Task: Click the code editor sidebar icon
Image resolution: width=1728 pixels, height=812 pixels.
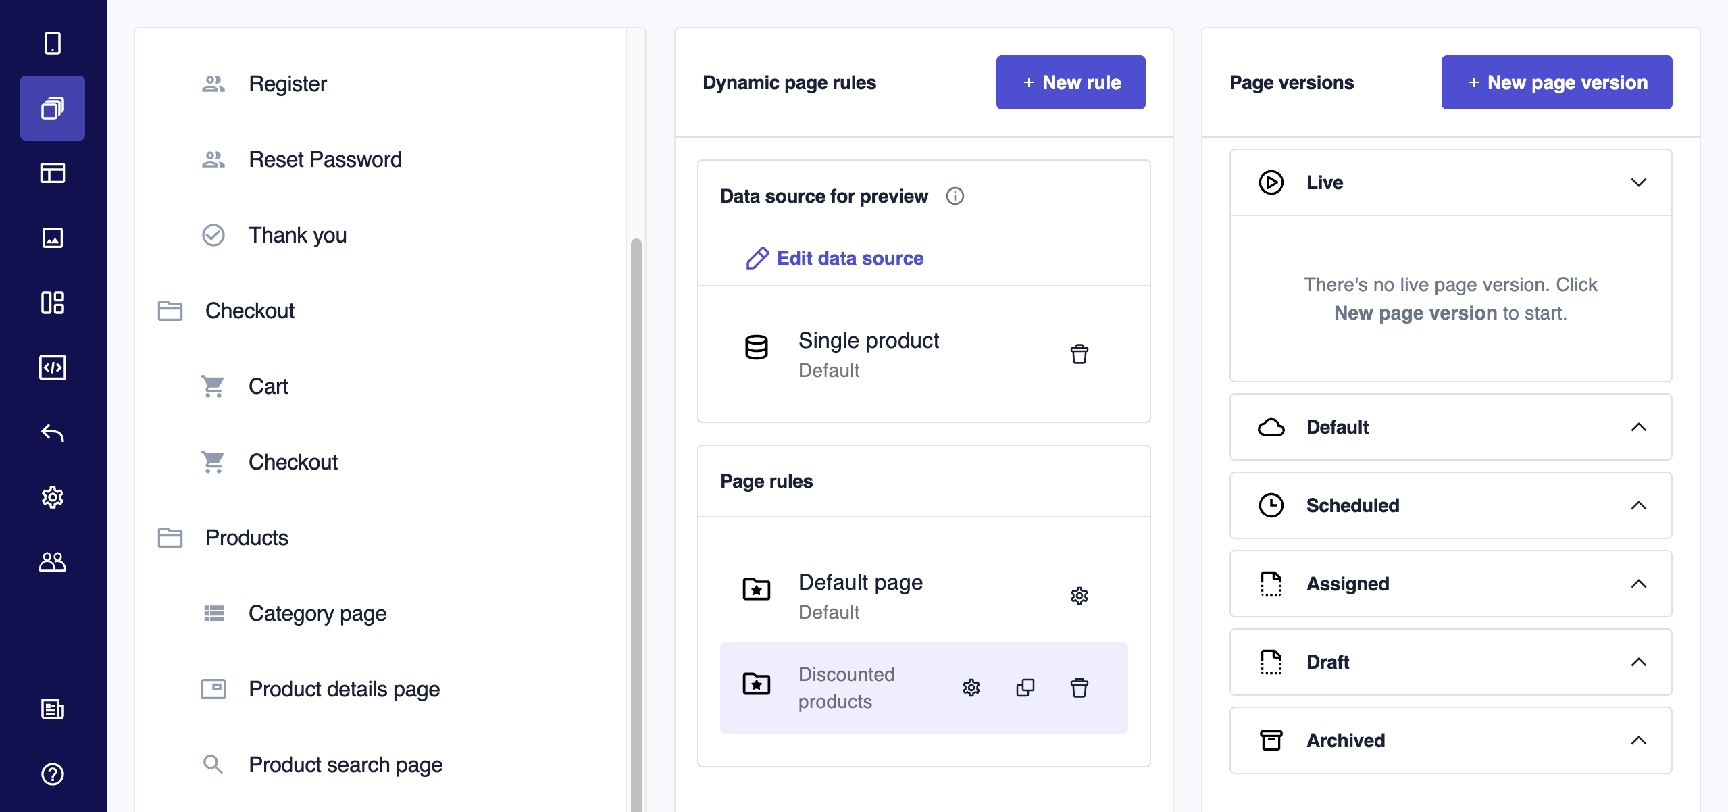Action: (x=53, y=367)
